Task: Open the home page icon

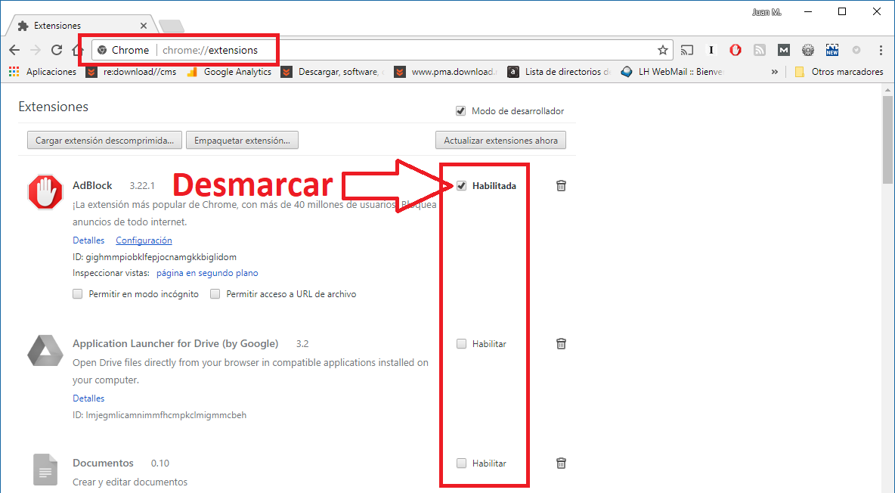Action: 78,50
